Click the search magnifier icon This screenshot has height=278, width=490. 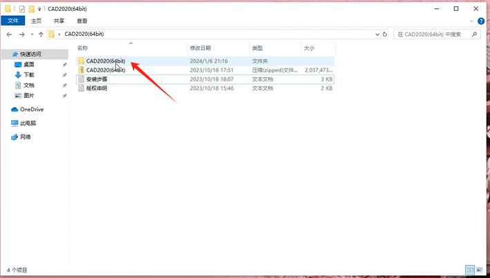475,34
